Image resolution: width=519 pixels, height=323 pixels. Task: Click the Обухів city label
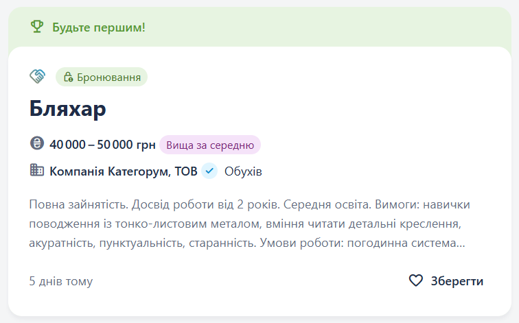coord(243,171)
